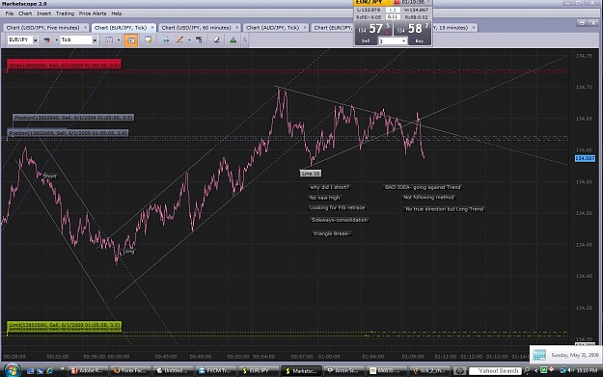Click the 'Not following method' annotation
The height and width of the screenshot is (377, 603).
point(428,197)
